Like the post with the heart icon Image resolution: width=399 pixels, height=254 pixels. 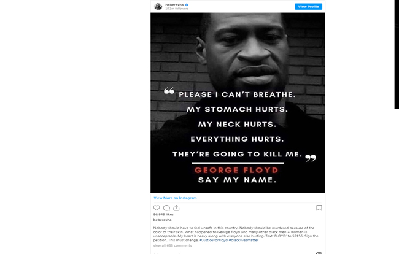tap(157, 208)
